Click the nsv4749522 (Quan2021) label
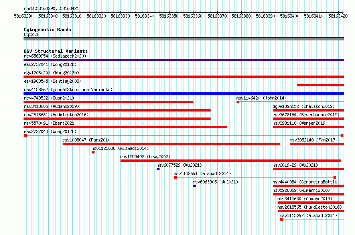 tap(49, 98)
